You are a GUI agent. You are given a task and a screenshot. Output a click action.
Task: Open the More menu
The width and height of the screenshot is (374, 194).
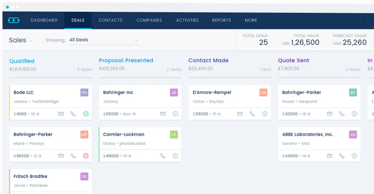tap(251, 20)
